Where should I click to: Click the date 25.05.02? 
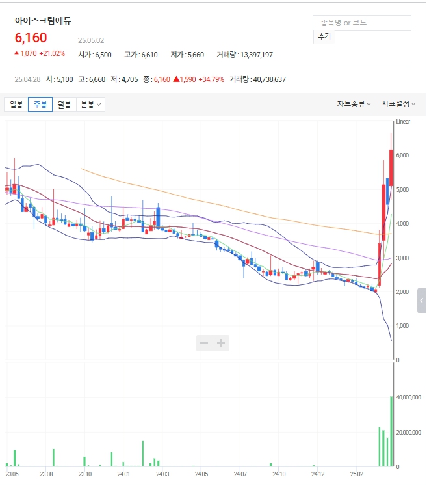[91, 40]
